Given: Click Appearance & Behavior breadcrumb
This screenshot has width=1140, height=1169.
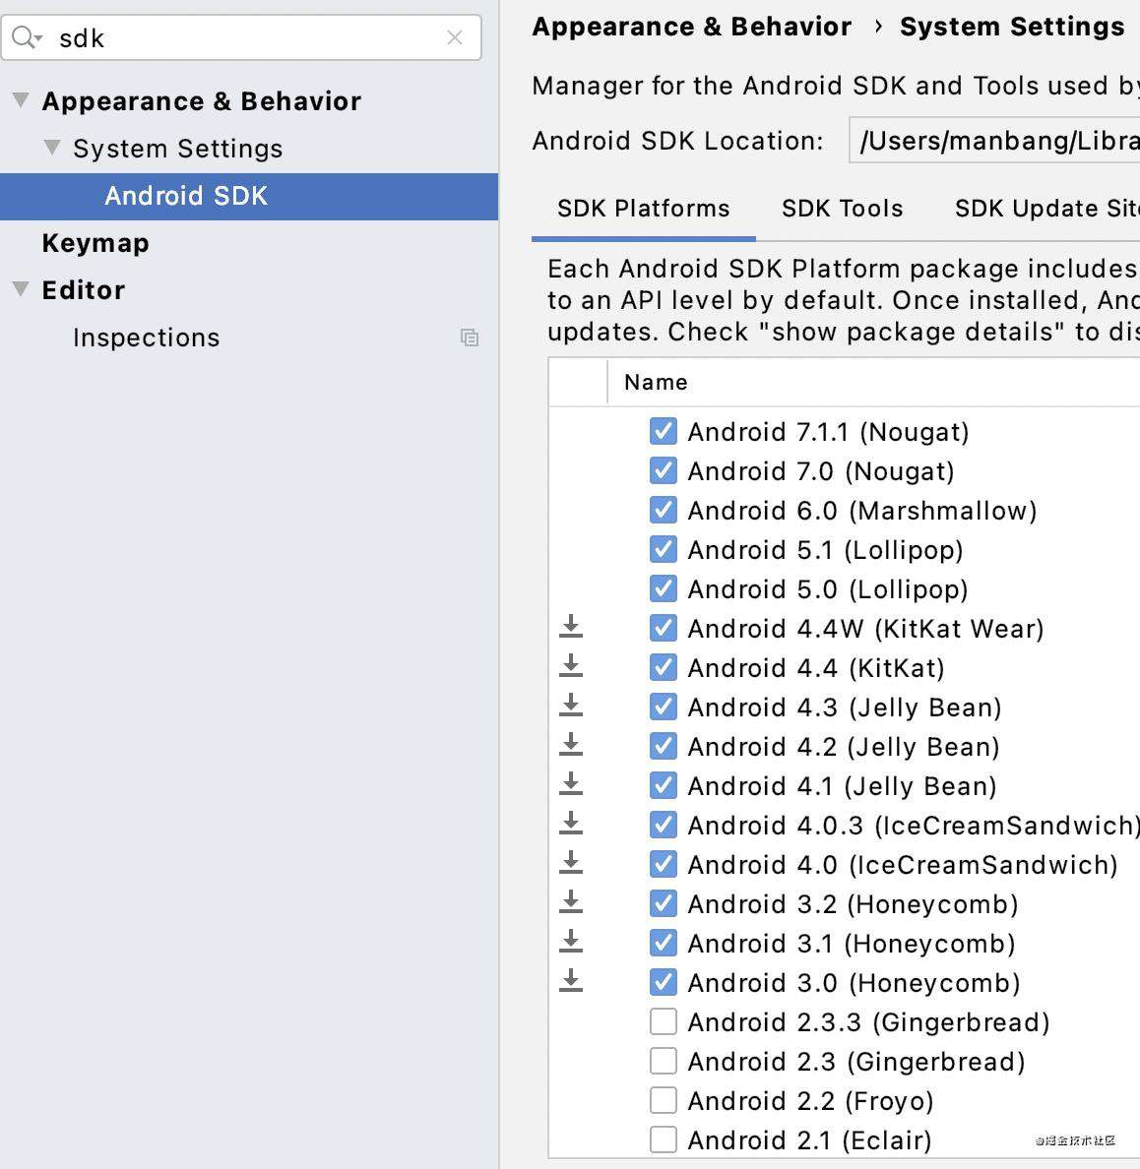Looking at the screenshot, I should [692, 27].
